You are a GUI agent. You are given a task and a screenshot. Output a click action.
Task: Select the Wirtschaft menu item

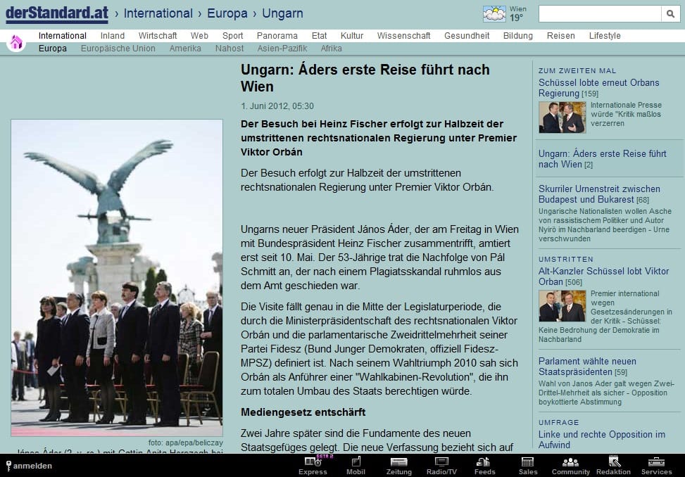coord(158,36)
